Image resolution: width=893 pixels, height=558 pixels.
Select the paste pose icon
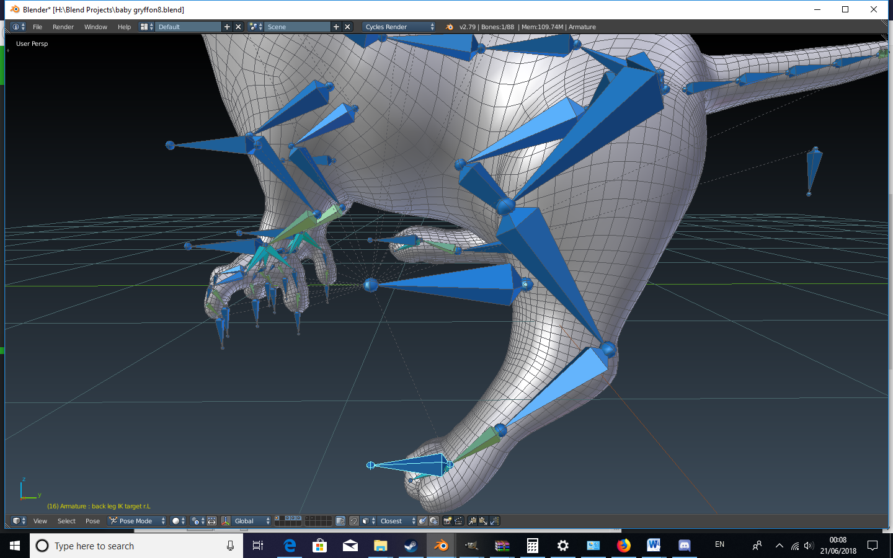[483, 521]
